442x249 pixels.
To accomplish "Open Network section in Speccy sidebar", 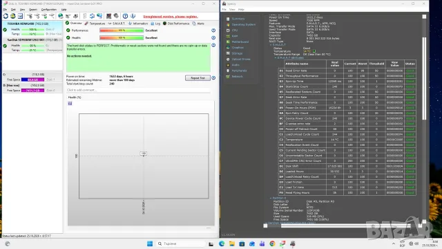I will click(x=237, y=77).
